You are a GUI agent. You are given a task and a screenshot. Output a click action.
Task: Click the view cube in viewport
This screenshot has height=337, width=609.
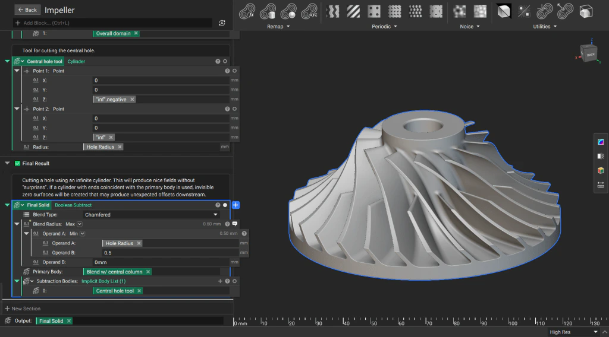(x=589, y=53)
